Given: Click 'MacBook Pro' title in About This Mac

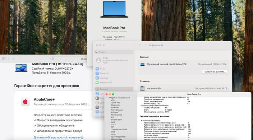Looking at the screenshot, I should [114, 28].
